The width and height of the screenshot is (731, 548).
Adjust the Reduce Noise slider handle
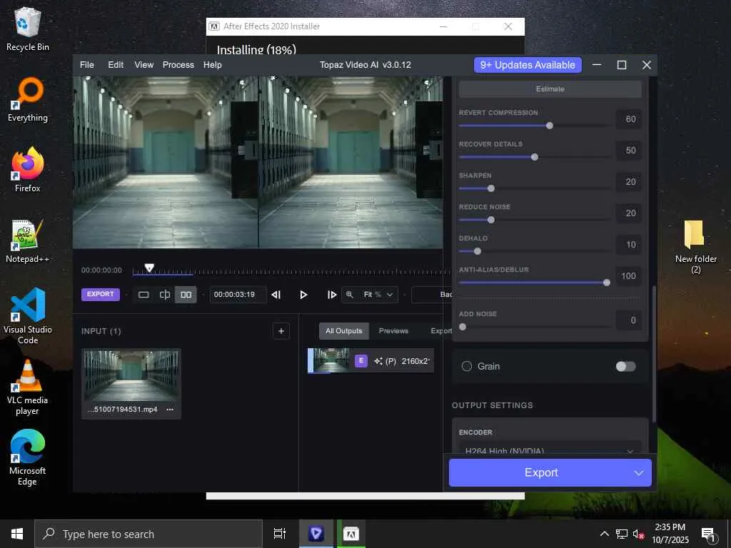click(491, 220)
